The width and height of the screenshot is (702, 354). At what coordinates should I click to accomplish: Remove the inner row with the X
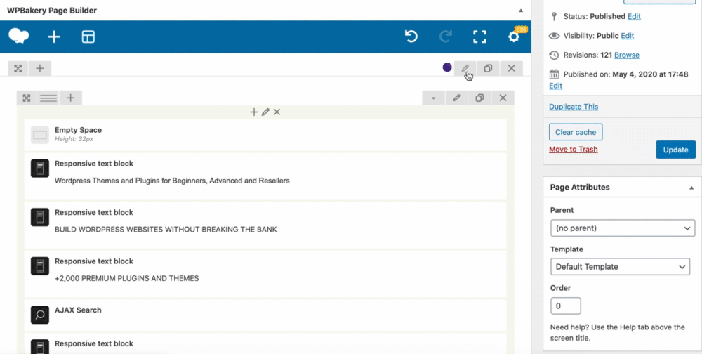pos(503,98)
